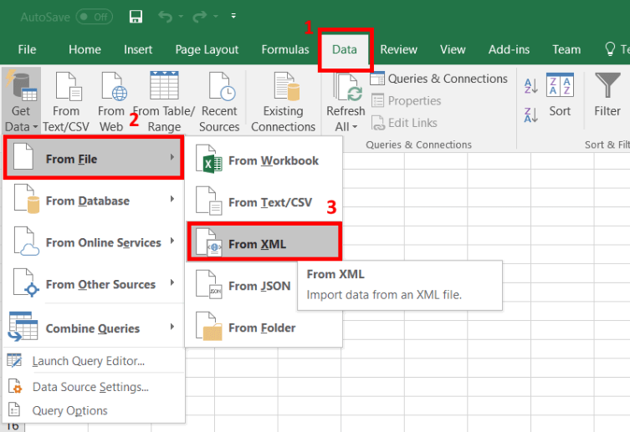Screen dimensions: 630x432
Task: Toggle the AutoSave switch
Action: coord(93,16)
